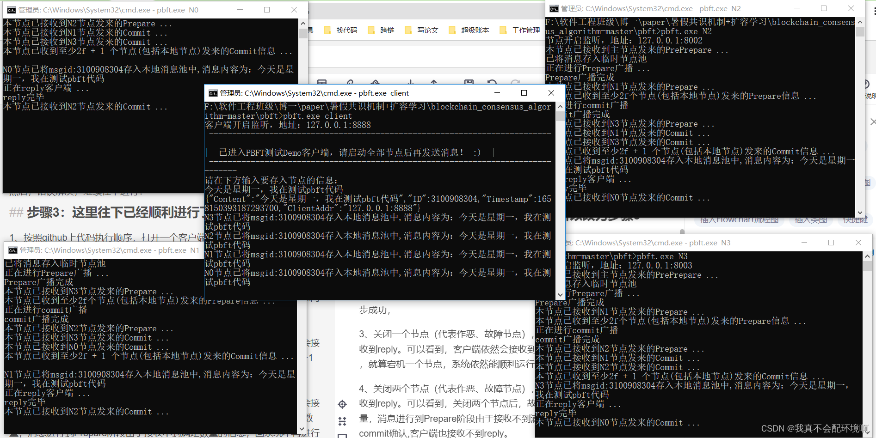Click N0 line '本节点已接收到N3节点发来的Commit'
The height and width of the screenshot is (438, 876).
(x=85, y=42)
